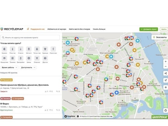The image size is (168, 126).
Task: Click the Батарейки tag above М-Видео
Action: [x=18, y=98]
